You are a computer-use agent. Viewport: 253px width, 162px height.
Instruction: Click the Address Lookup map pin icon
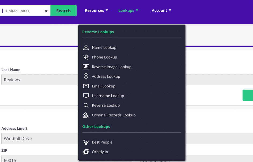(x=86, y=76)
